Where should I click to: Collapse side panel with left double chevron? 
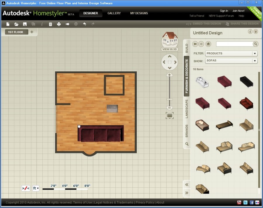(x=187, y=185)
